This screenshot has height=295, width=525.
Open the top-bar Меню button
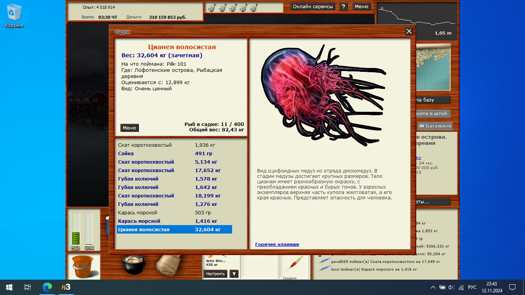[x=361, y=7]
